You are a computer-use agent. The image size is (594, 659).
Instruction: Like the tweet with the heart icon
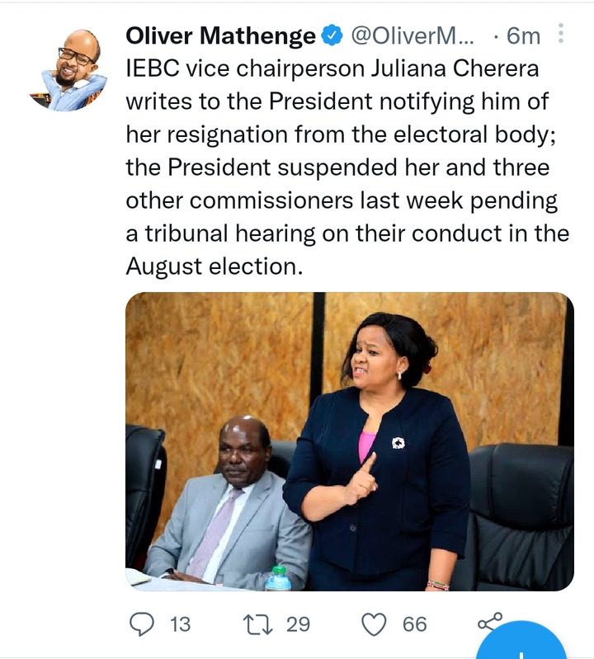[374, 624]
